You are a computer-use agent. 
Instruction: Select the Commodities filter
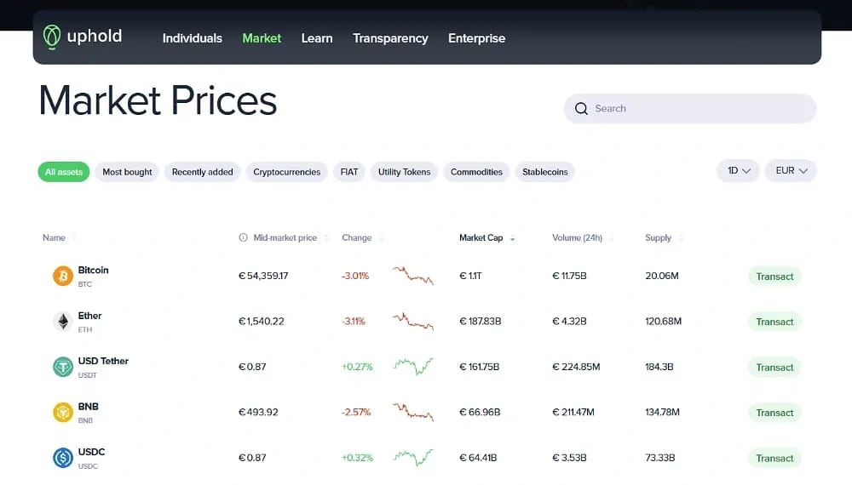click(x=476, y=172)
